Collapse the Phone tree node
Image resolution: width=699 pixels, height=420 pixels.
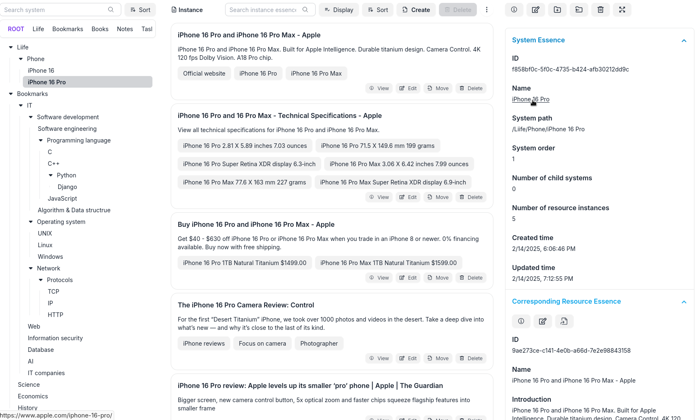[21, 59]
